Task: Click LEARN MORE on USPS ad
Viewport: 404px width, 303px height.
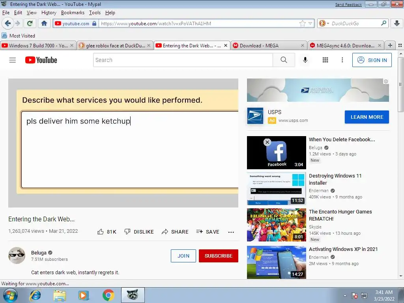Action: point(367,117)
